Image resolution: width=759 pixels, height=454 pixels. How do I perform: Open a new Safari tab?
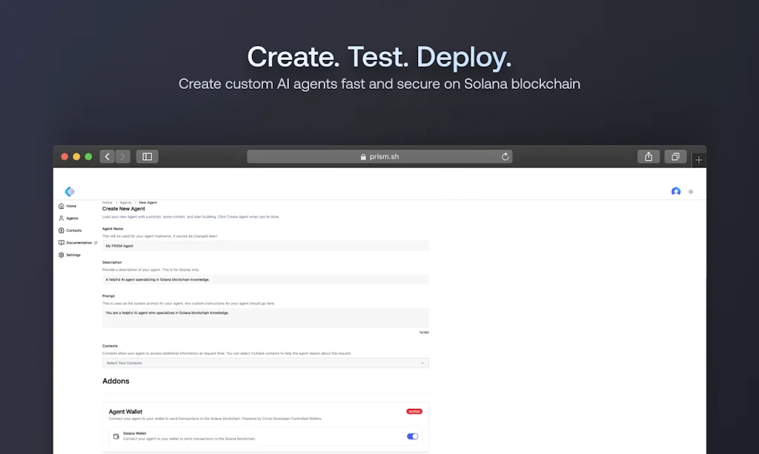698,160
